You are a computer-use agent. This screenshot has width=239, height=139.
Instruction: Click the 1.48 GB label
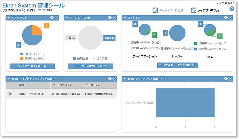109,38
